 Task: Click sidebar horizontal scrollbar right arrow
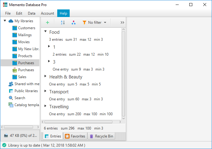[x=38, y=127]
